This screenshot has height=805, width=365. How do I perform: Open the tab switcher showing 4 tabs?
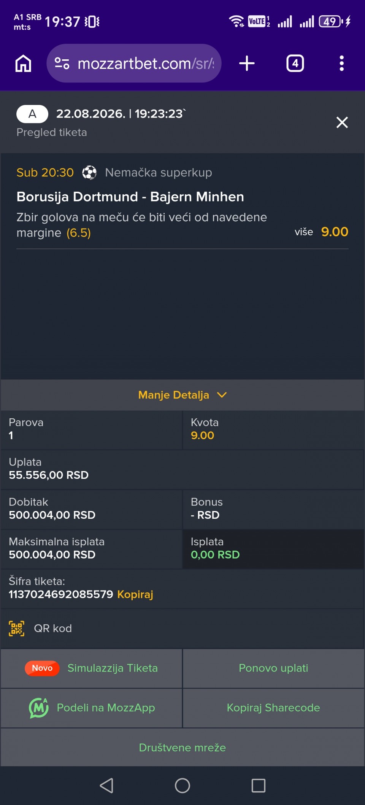click(x=295, y=63)
